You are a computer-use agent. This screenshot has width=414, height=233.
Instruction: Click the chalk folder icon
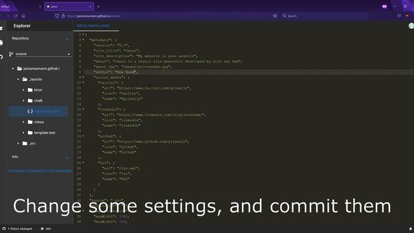coord(30,101)
